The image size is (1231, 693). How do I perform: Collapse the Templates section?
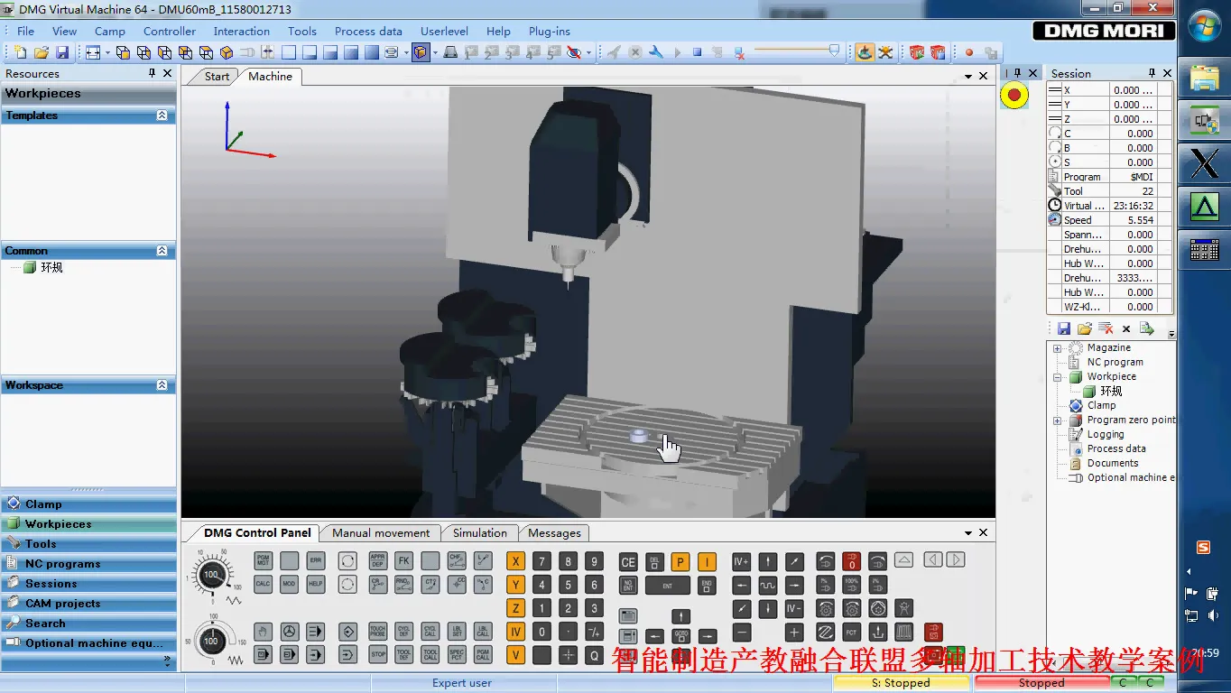click(x=162, y=115)
